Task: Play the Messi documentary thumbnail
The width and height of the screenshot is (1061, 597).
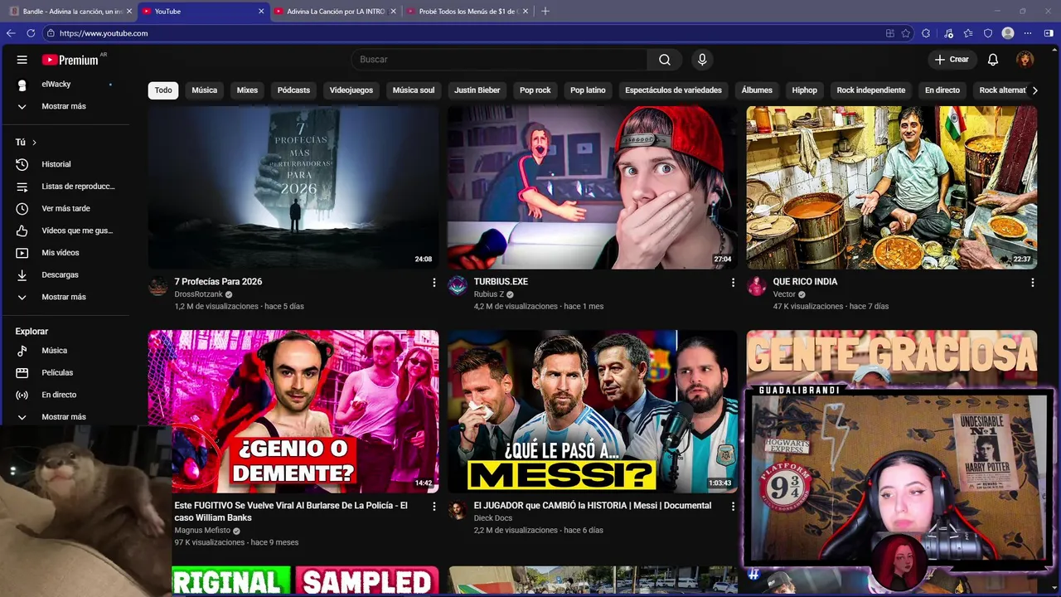Action: 593,411
